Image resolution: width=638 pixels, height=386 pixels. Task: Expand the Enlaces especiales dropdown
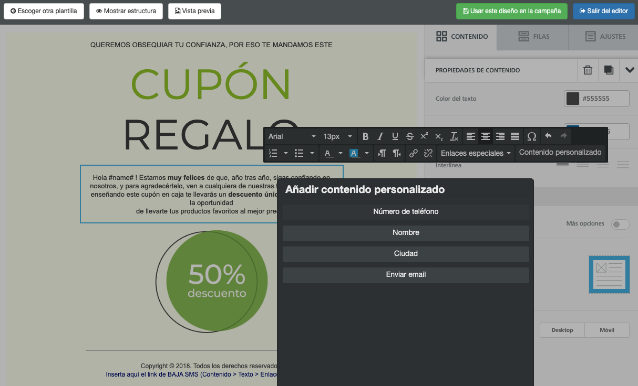(476, 153)
